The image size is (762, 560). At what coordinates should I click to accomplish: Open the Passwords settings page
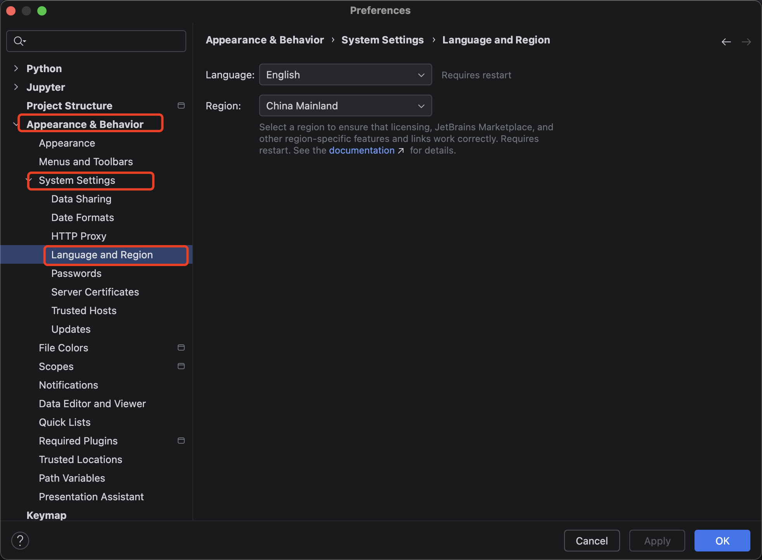tap(76, 273)
